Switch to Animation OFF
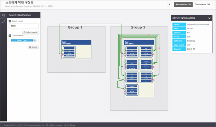The height and width of the screenshot is (127, 216). 203,5
